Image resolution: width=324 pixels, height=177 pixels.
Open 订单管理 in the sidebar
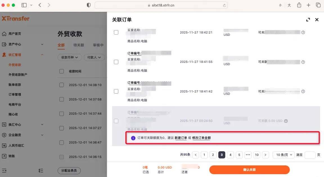click(15, 94)
